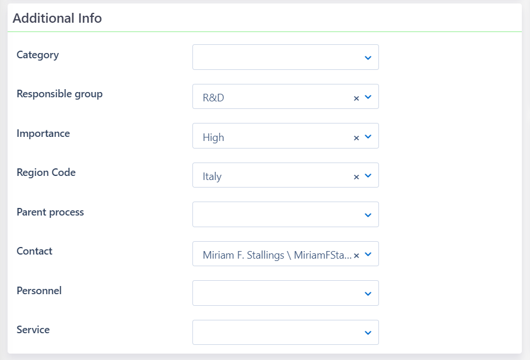The height and width of the screenshot is (360, 530).
Task: Open the Responsible group options list
Action: (x=368, y=98)
